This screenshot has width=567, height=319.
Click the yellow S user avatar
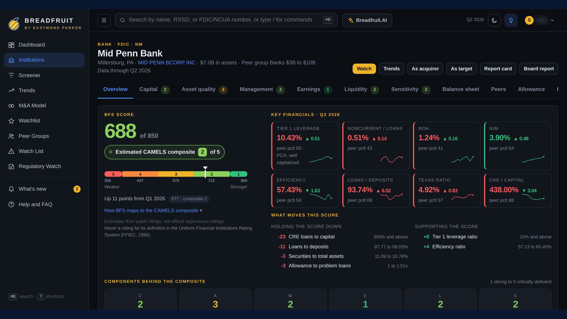click(x=529, y=20)
